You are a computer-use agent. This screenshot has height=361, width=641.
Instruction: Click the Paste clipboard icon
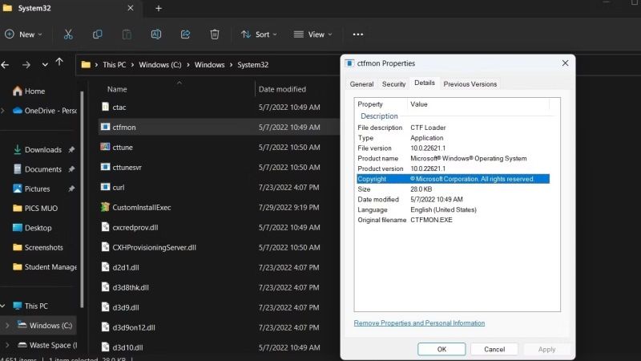(127, 34)
